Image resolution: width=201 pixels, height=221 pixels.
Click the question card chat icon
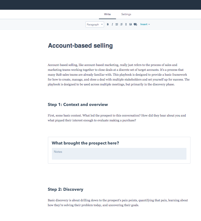point(135,25)
